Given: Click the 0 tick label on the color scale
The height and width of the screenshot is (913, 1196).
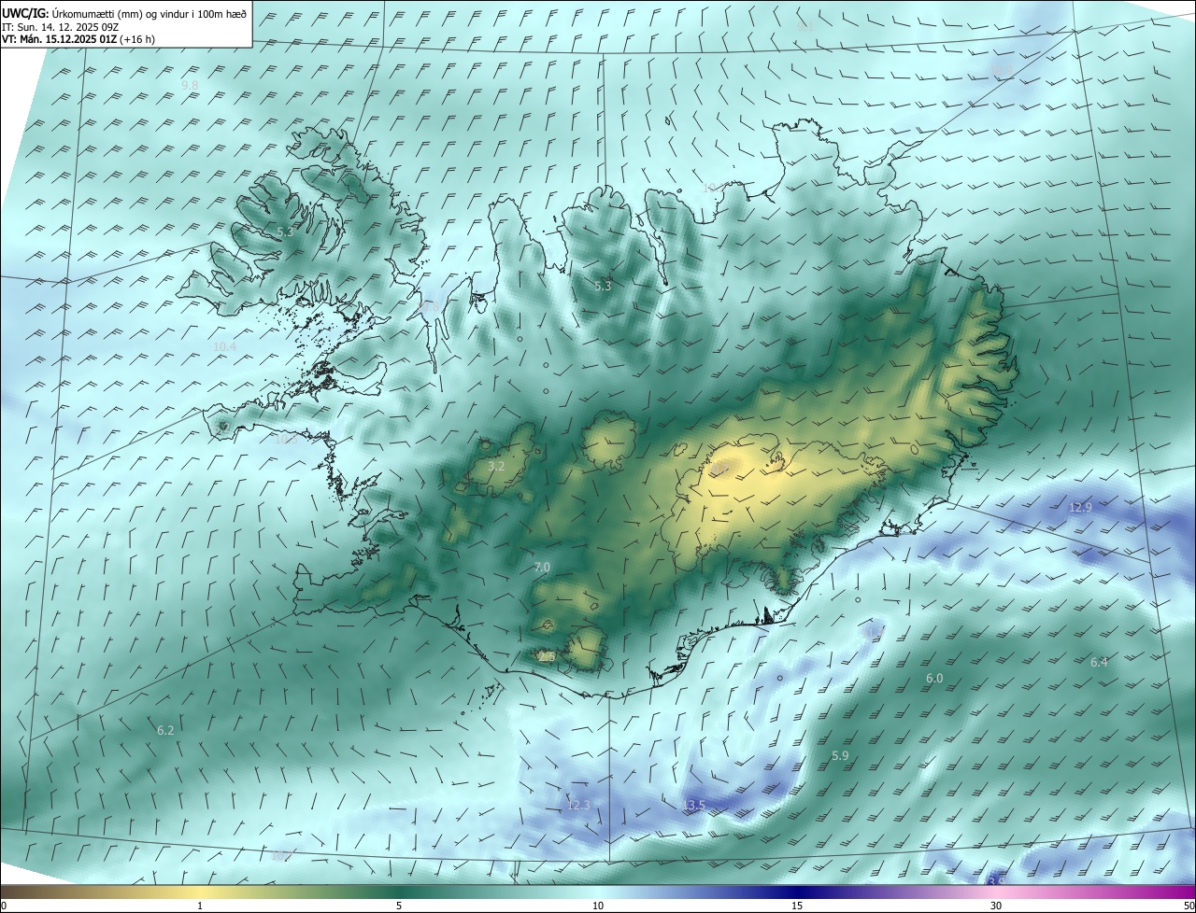Looking at the screenshot, I should click(4, 906).
